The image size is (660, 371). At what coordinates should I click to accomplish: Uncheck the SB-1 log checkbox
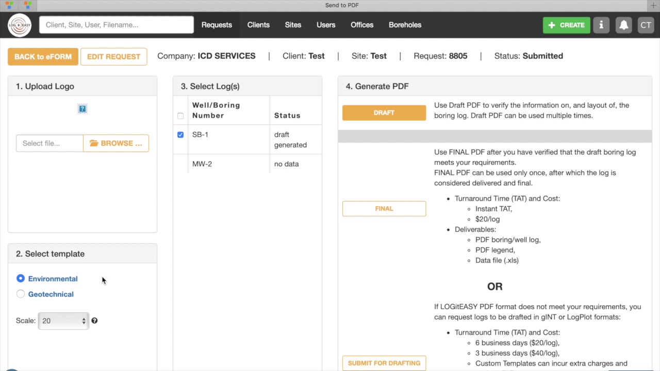tap(180, 134)
